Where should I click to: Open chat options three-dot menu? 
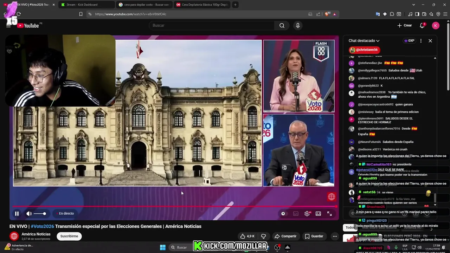pyautogui.click(x=421, y=41)
